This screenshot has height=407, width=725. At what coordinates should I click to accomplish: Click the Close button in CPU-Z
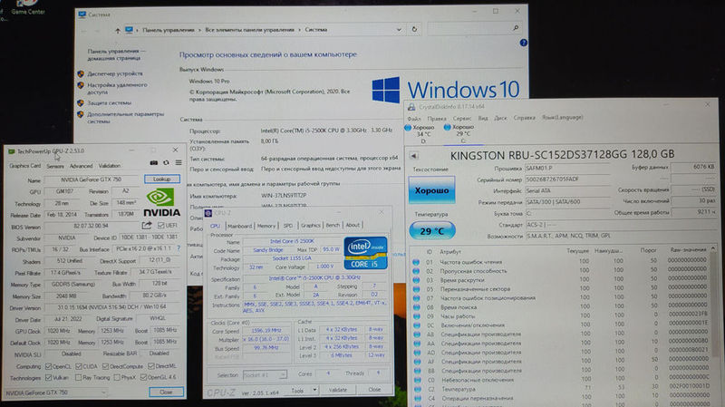[374, 390]
